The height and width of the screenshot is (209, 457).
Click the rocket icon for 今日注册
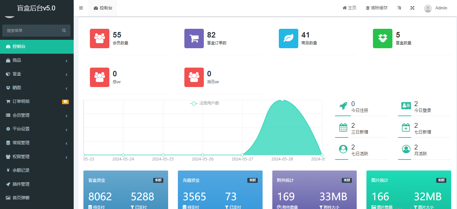(x=343, y=105)
